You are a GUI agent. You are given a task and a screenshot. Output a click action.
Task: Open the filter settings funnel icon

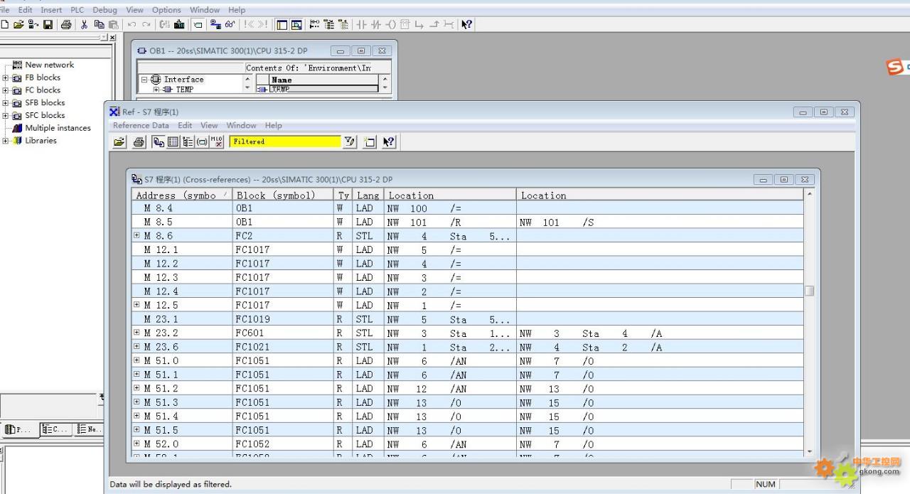pos(350,141)
